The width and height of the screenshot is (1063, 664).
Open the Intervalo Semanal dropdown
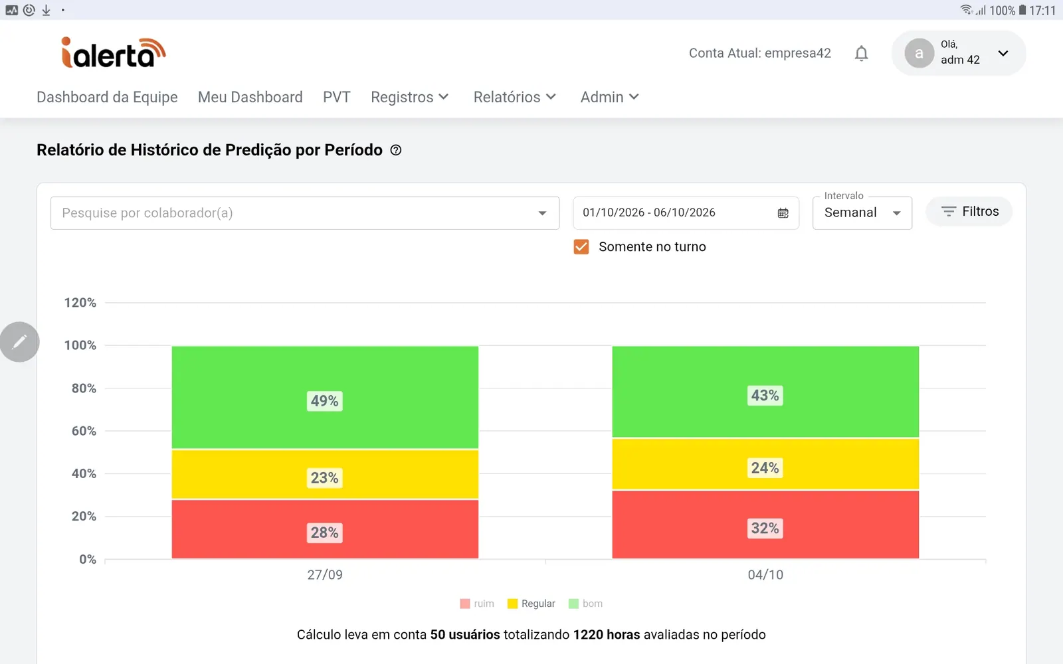point(862,212)
